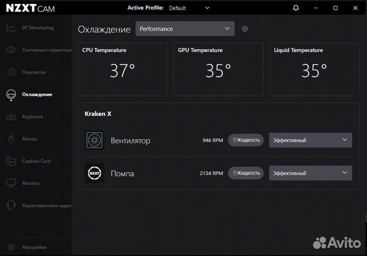Click the NZXT pump logo thumbnail
367x256 pixels.
pos(94,173)
